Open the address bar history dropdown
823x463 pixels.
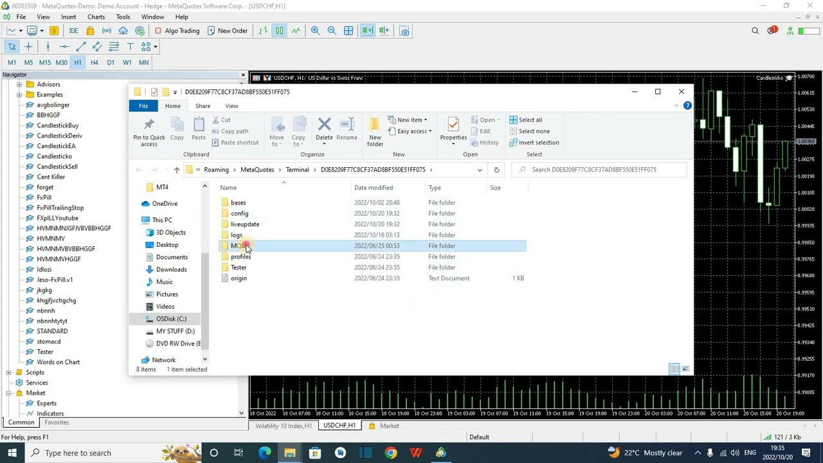point(480,170)
